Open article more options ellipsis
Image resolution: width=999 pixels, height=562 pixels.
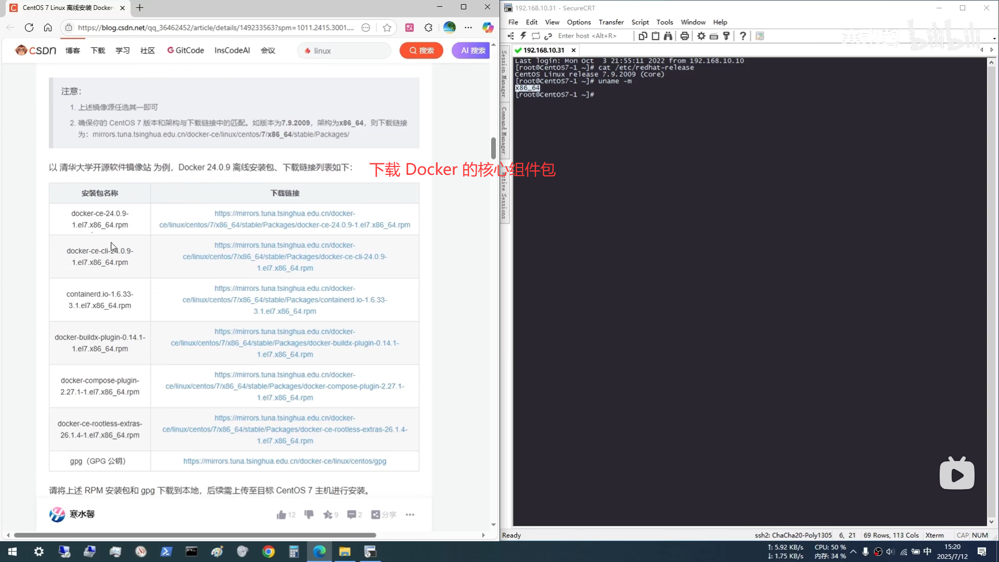[410, 515]
